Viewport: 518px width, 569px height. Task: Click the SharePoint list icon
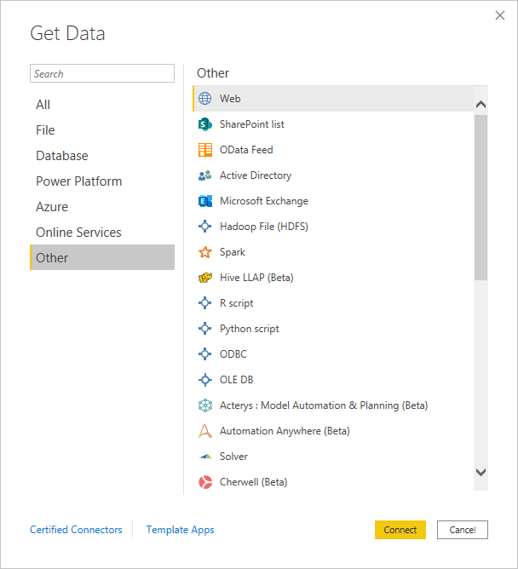coord(205,124)
